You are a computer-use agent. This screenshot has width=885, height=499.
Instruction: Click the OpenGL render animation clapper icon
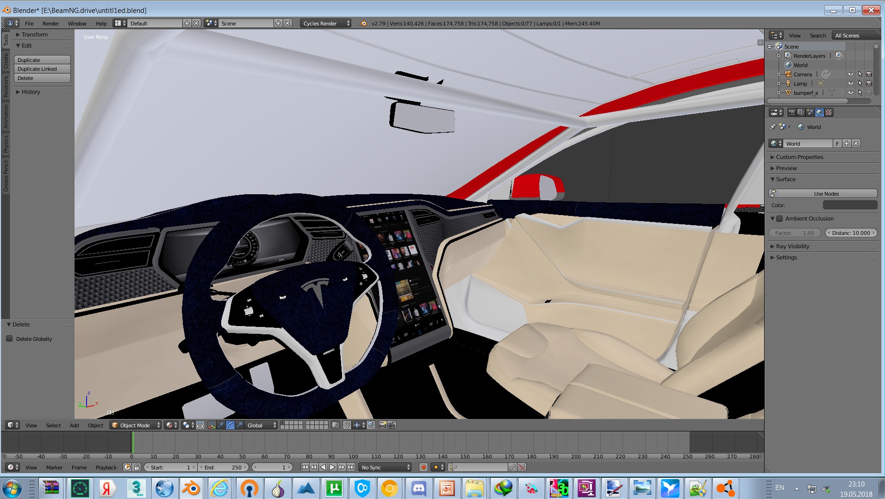coord(392,425)
